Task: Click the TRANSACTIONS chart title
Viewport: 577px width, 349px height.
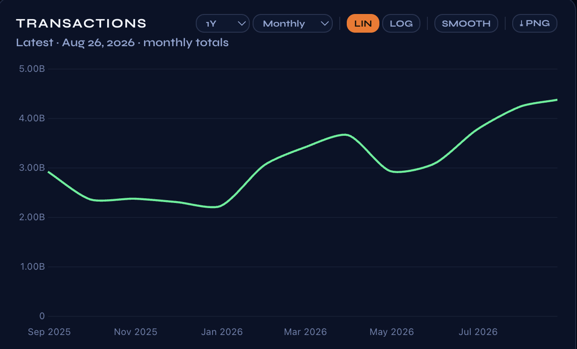Action: point(82,23)
